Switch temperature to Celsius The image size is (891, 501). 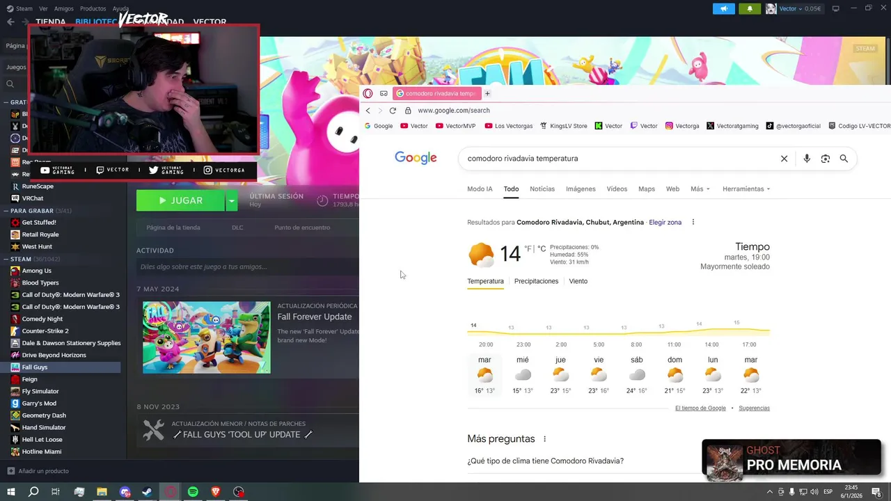pos(542,248)
